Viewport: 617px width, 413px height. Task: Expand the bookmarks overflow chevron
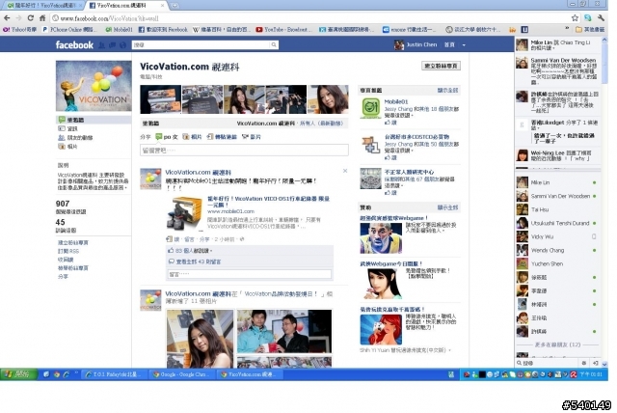click(x=567, y=29)
